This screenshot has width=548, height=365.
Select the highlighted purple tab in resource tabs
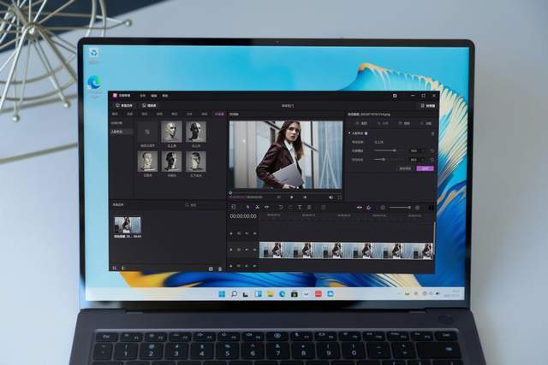coord(219,114)
